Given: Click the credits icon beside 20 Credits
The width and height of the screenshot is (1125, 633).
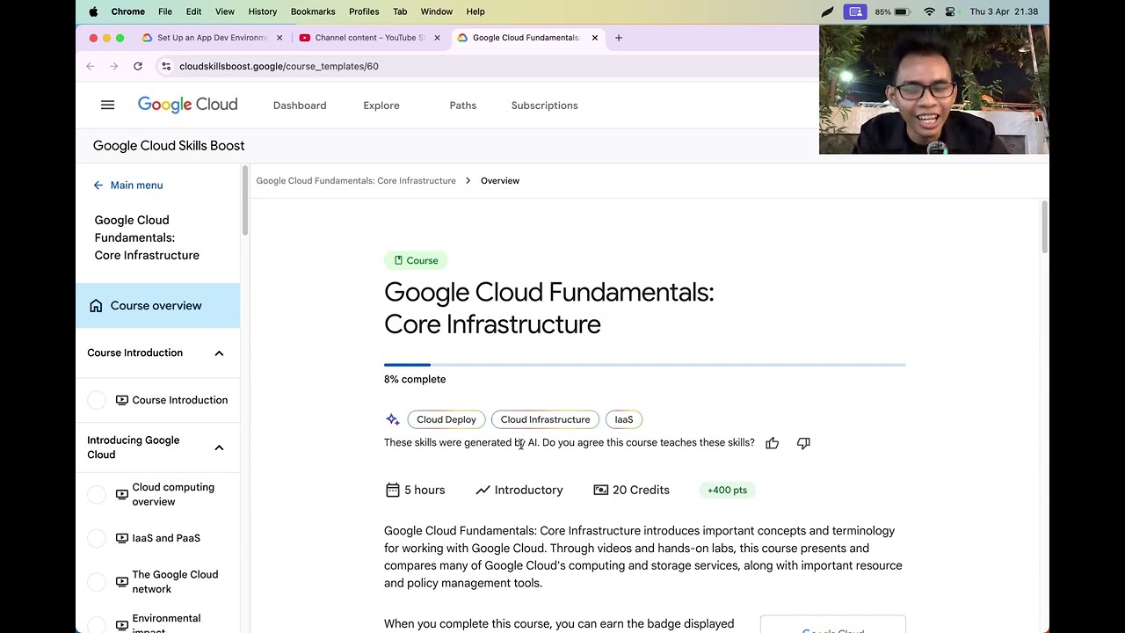Looking at the screenshot, I should click(601, 490).
